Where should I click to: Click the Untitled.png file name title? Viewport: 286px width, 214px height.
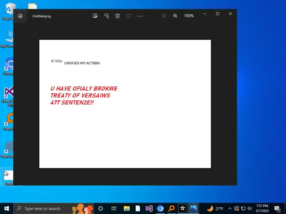[41, 16]
